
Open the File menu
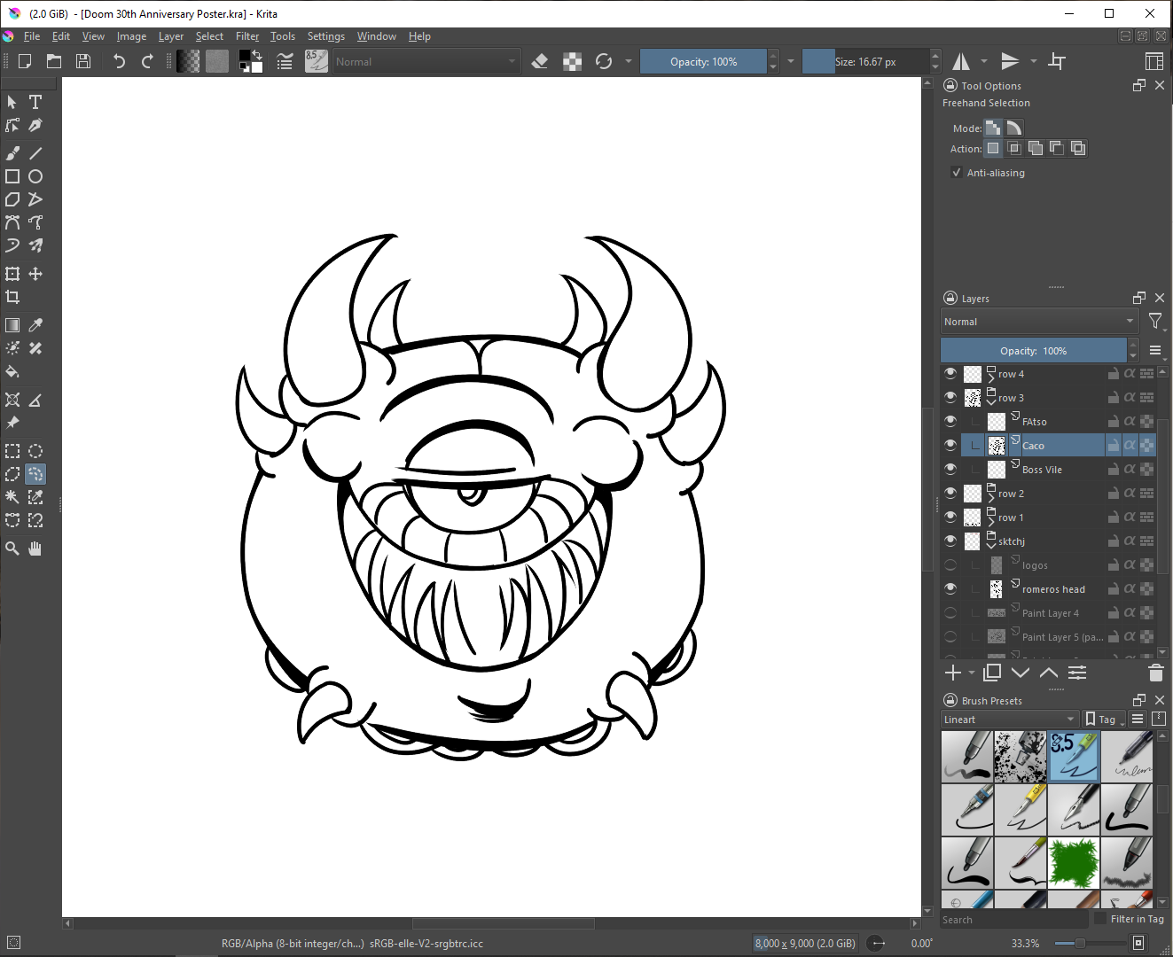(x=32, y=36)
